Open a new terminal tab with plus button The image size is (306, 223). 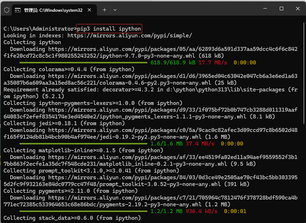105,10
